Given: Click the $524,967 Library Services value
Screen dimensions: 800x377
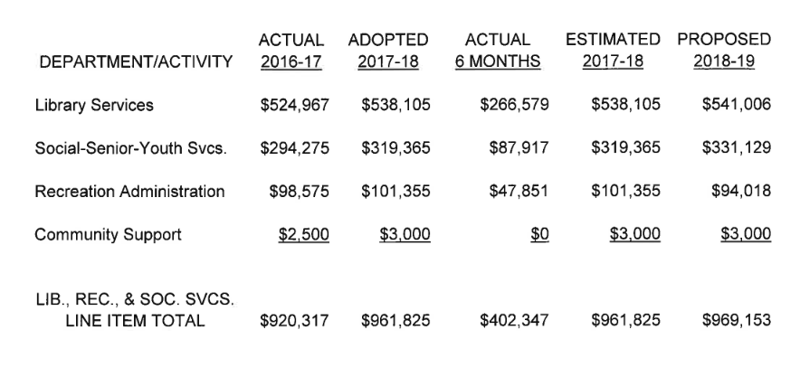Looking at the screenshot, I should (294, 105).
